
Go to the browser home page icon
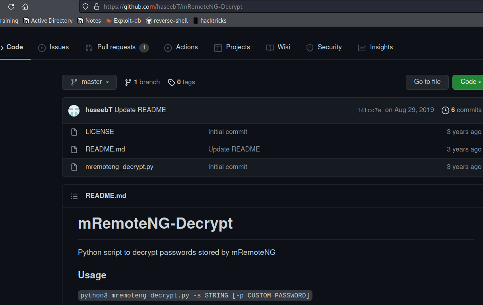coord(25,7)
